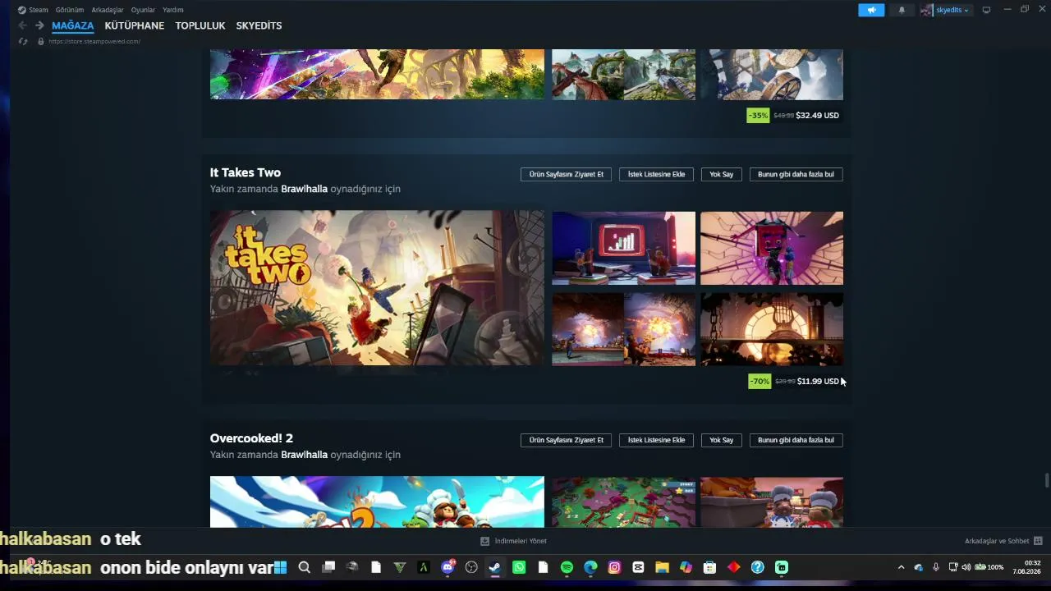Image resolution: width=1051 pixels, height=591 pixels.
Task: View It Takes Two pink tunnel screenshot
Action: tap(772, 248)
